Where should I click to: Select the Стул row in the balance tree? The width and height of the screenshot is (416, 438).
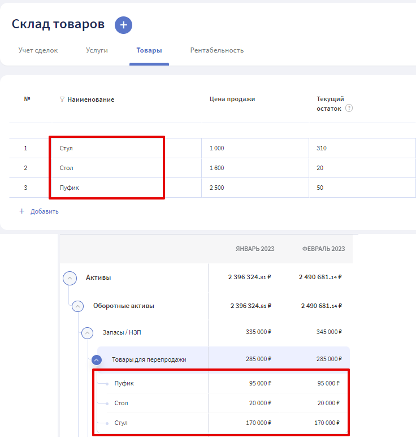coord(222,423)
